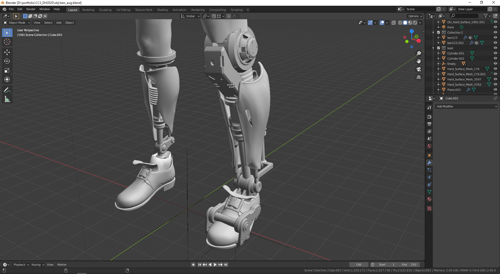Screen dimensions: 500x274
Task: Switch to wireframe viewport shading
Action: (400, 23)
